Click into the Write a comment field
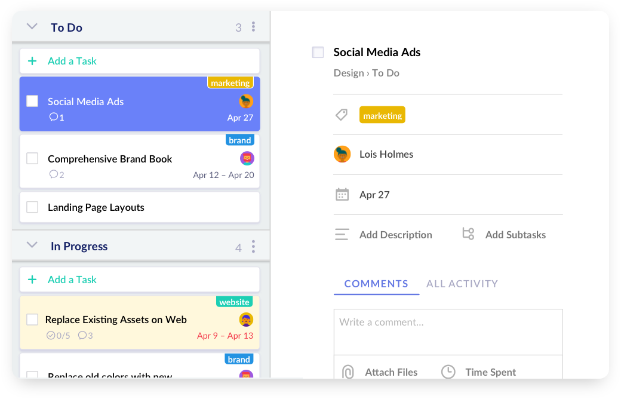The width and height of the screenshot is (621, 399). [x=448, y=331]
